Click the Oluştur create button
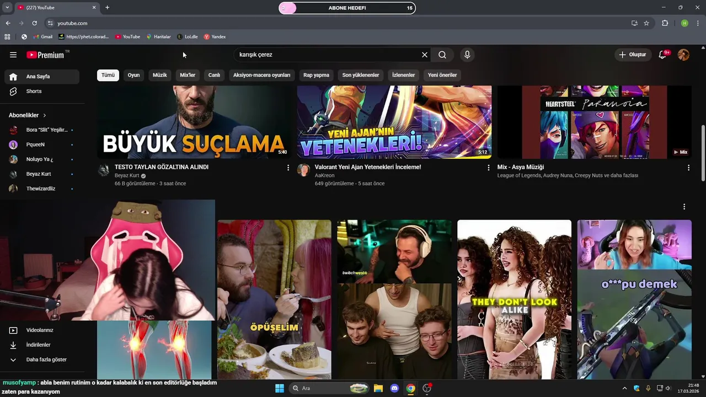 tap(633, 55)
